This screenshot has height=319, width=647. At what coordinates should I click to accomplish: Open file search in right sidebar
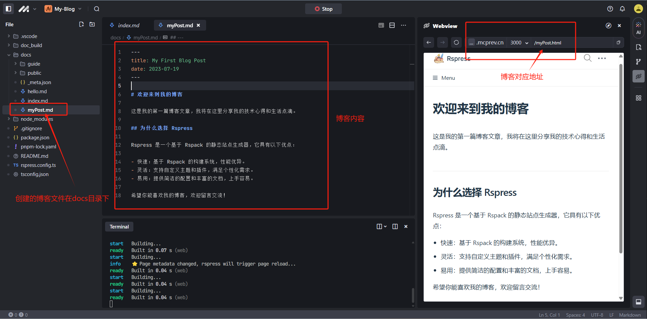click(x=638, y=47)
